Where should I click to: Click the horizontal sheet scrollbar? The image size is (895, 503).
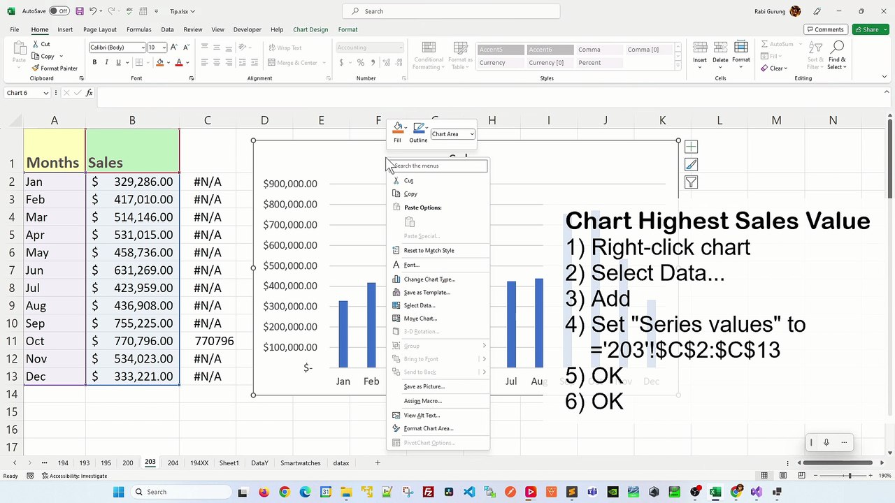(838, 462)
